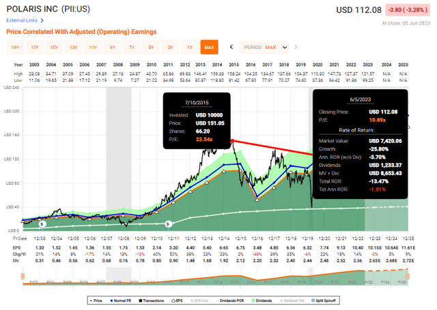437x310 pixels.
Task: Switch to the 1Y period
Action: (190, 47)
